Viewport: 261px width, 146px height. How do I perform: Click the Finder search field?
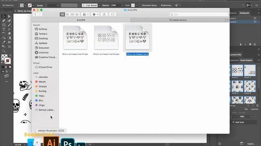pos(199,15)
